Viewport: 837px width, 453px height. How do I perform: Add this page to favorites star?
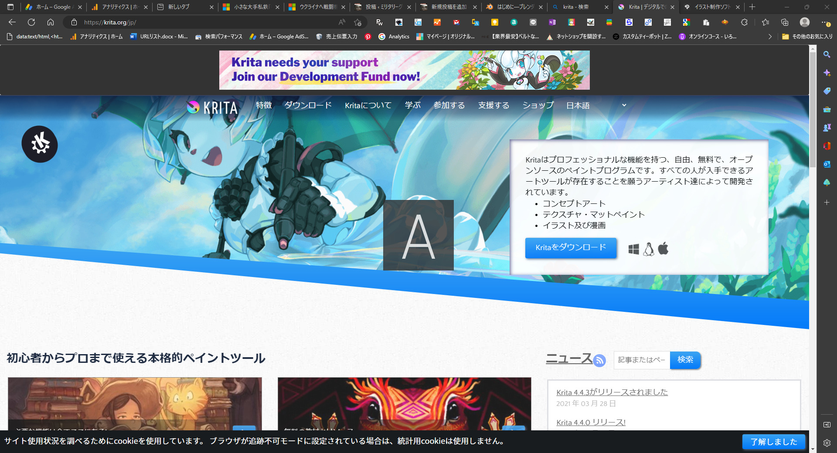click(358, 22)
